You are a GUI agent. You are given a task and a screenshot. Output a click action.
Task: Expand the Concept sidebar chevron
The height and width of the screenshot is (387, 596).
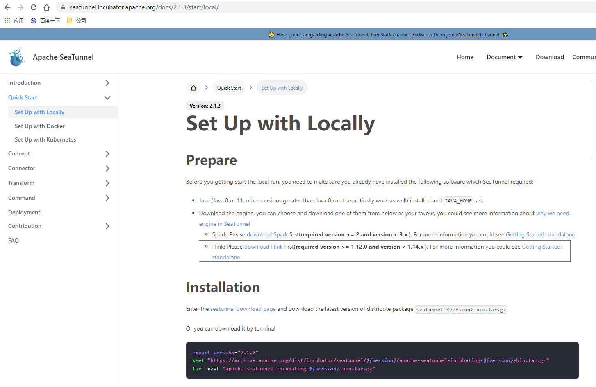coord(107,154)
